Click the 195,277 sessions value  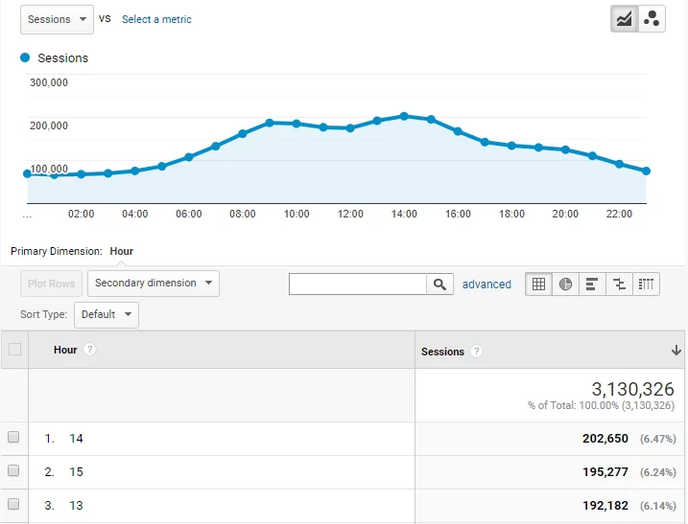pos(605,472)
